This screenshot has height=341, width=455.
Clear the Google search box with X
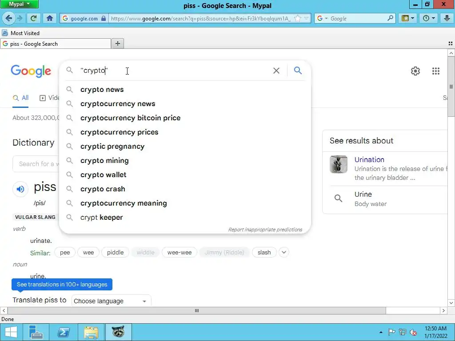pyautogui.click(x=276, y=71)
